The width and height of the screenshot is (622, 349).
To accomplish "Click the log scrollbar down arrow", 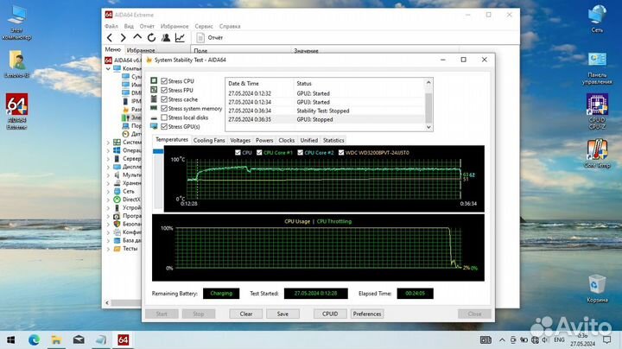I will click(428, 127).
